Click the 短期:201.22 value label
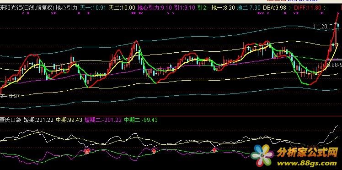This screenshot has height=170, width=342. point(38,120)
